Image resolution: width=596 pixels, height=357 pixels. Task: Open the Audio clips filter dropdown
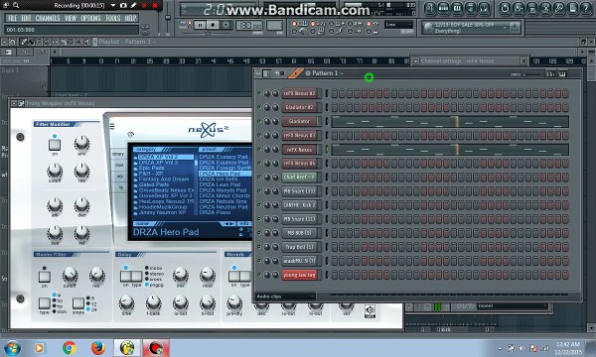click(x=285, y=297)
